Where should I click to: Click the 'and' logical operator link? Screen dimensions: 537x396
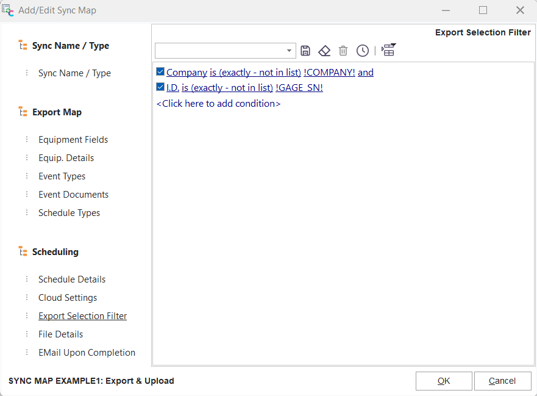(x=366, y=73)
